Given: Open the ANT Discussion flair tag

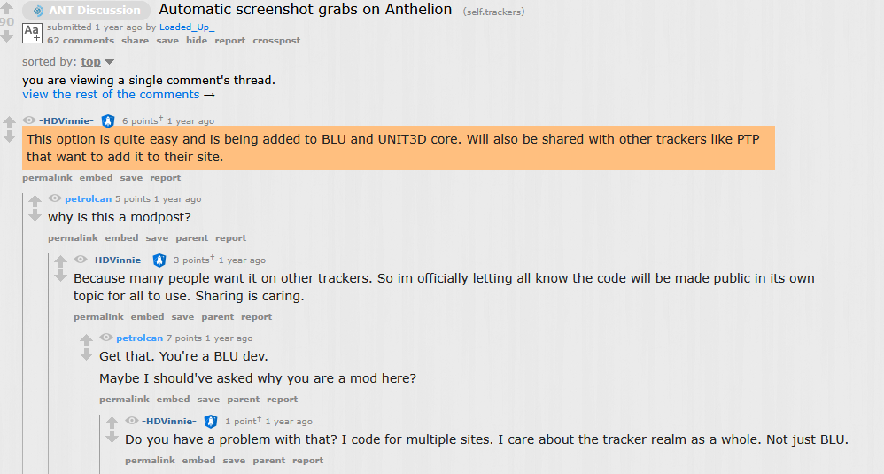Looking at the screenshot, I should coord(86,10).
